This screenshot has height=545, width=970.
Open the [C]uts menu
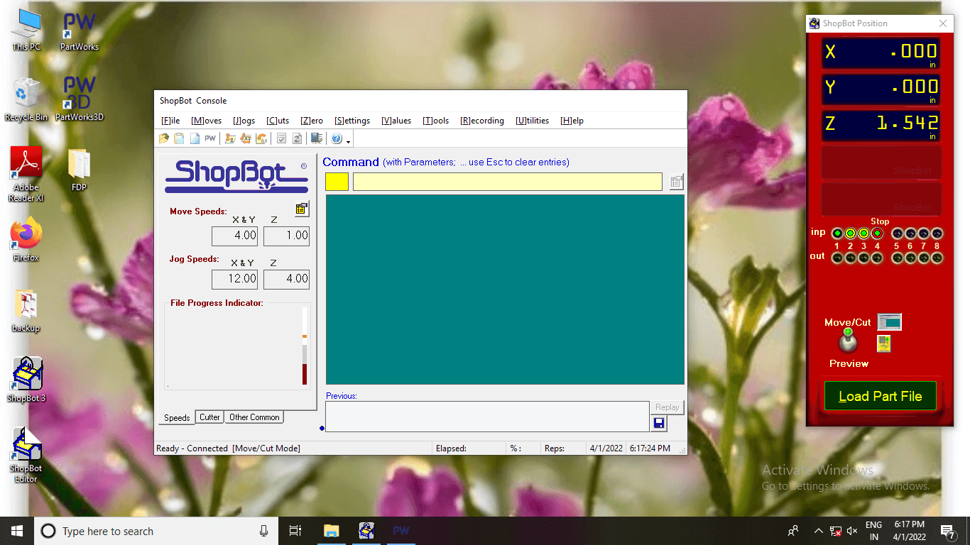(278, 121)
